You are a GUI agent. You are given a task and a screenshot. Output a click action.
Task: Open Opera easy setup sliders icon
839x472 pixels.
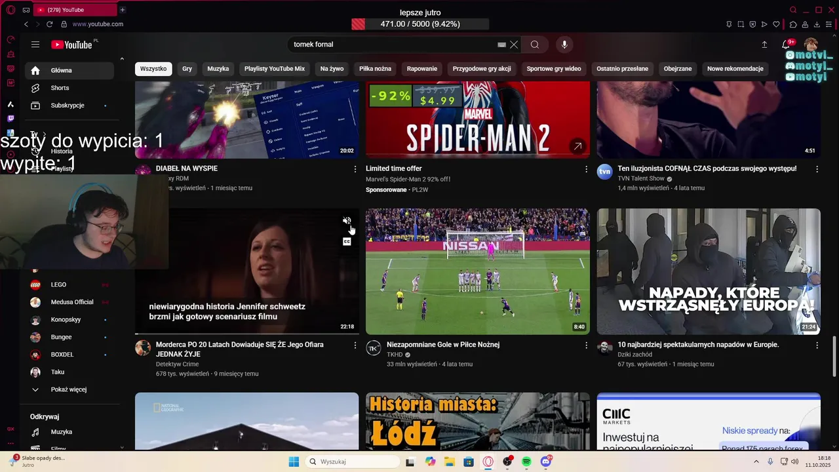tap(829, 24)
